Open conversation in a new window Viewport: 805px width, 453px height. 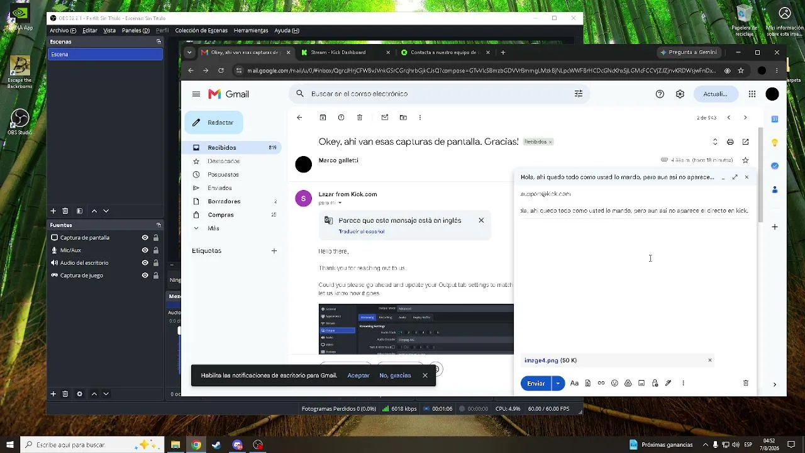[x=746, y=142]
